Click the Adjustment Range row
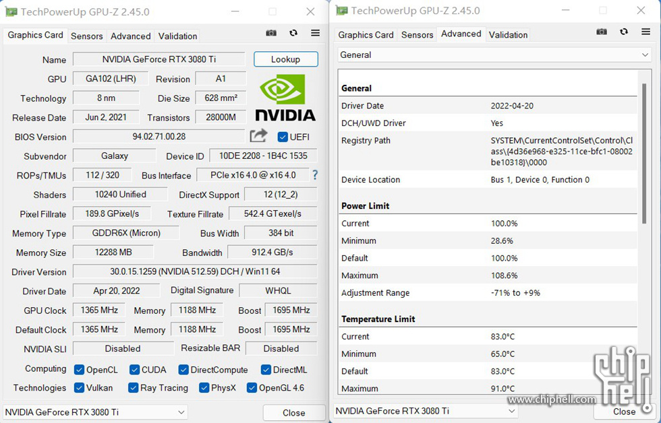Viewport: 661px width, 423px height. (488, 293)
